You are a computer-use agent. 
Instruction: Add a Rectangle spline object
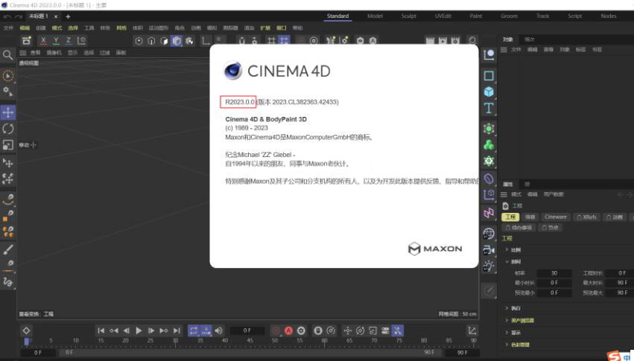tap(489, 75)
